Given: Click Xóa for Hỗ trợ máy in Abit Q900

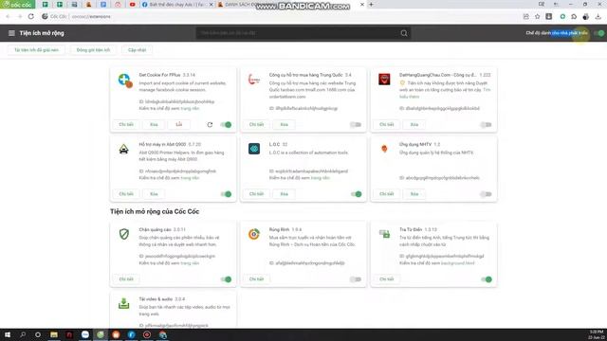Looking at the screenshot, I should point(154,193).
